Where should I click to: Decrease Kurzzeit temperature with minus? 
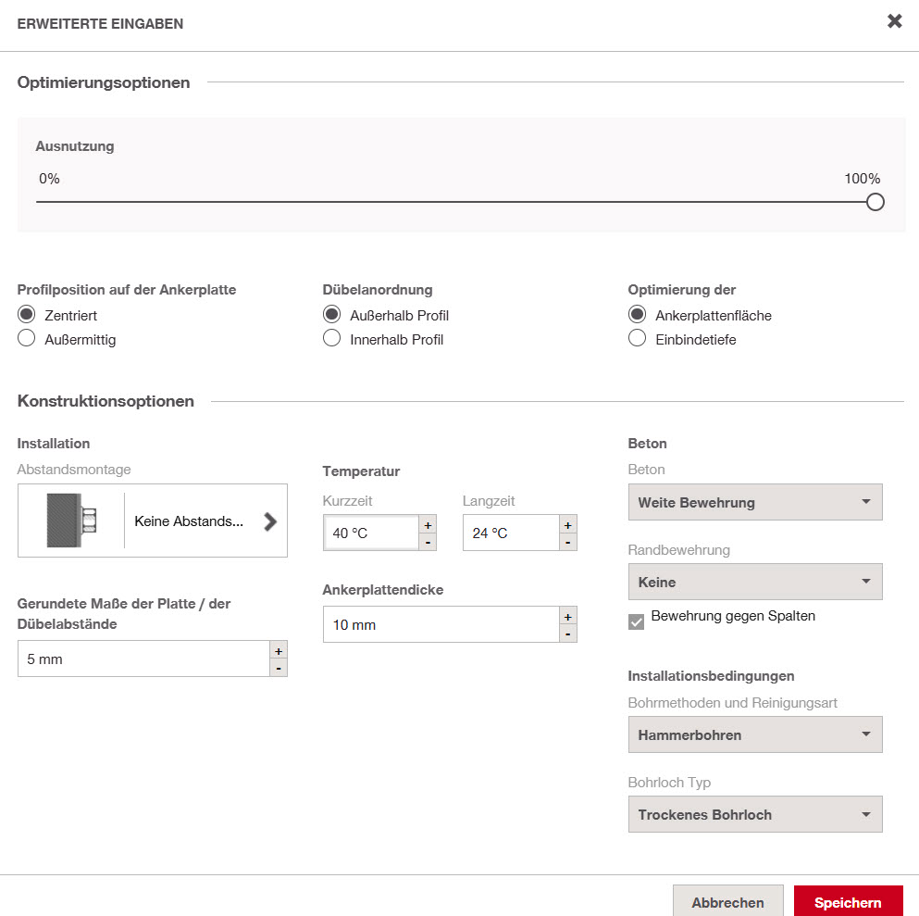point(428,543)
